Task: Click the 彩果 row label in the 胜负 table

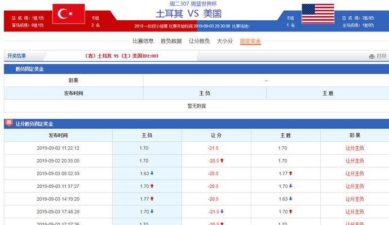Action: pyautogui.click(x=73, y=80)
